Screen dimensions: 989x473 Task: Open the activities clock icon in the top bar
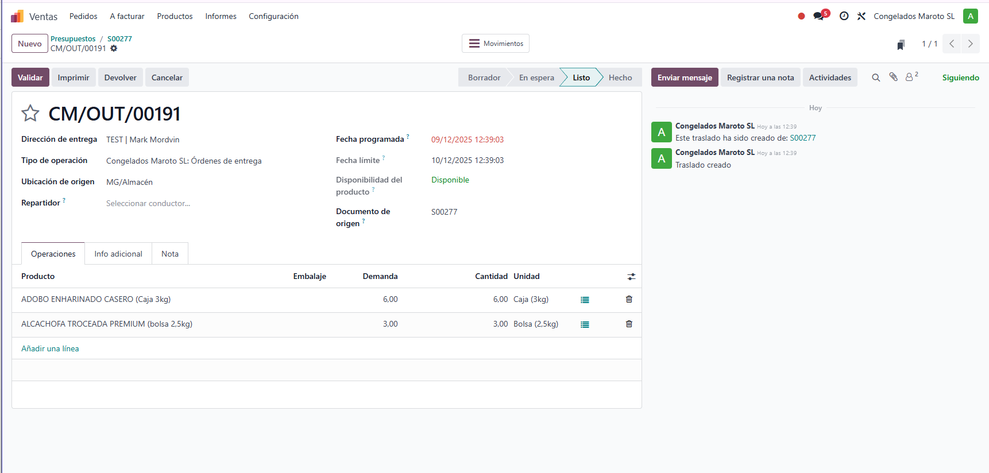[x=844, y=16]
